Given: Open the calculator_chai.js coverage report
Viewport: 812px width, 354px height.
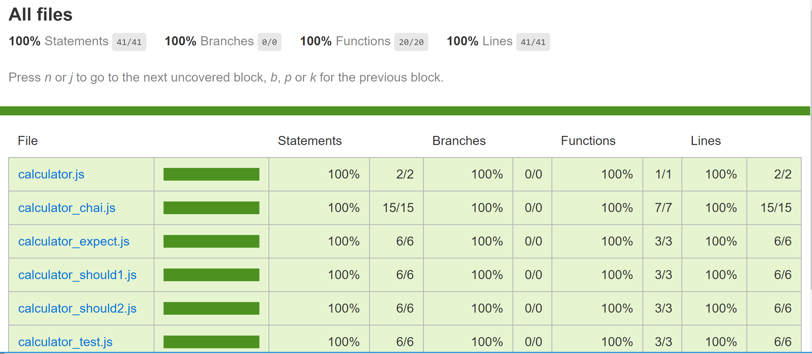Looking at the screenshot, I should 67,208.
